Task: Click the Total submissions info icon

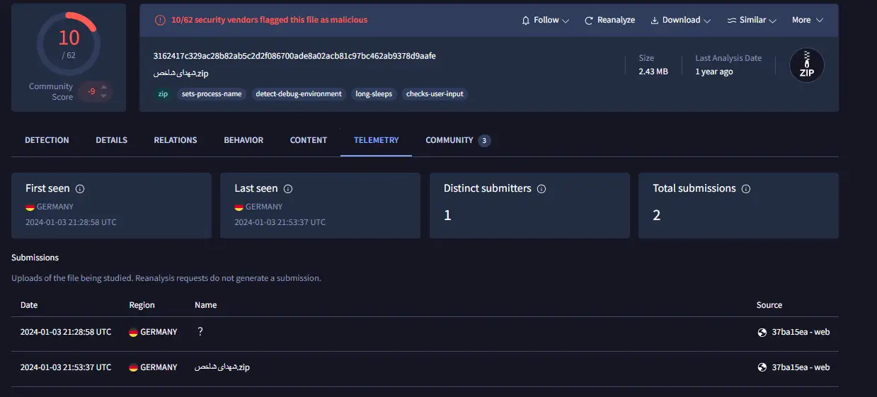Action: 746,189
